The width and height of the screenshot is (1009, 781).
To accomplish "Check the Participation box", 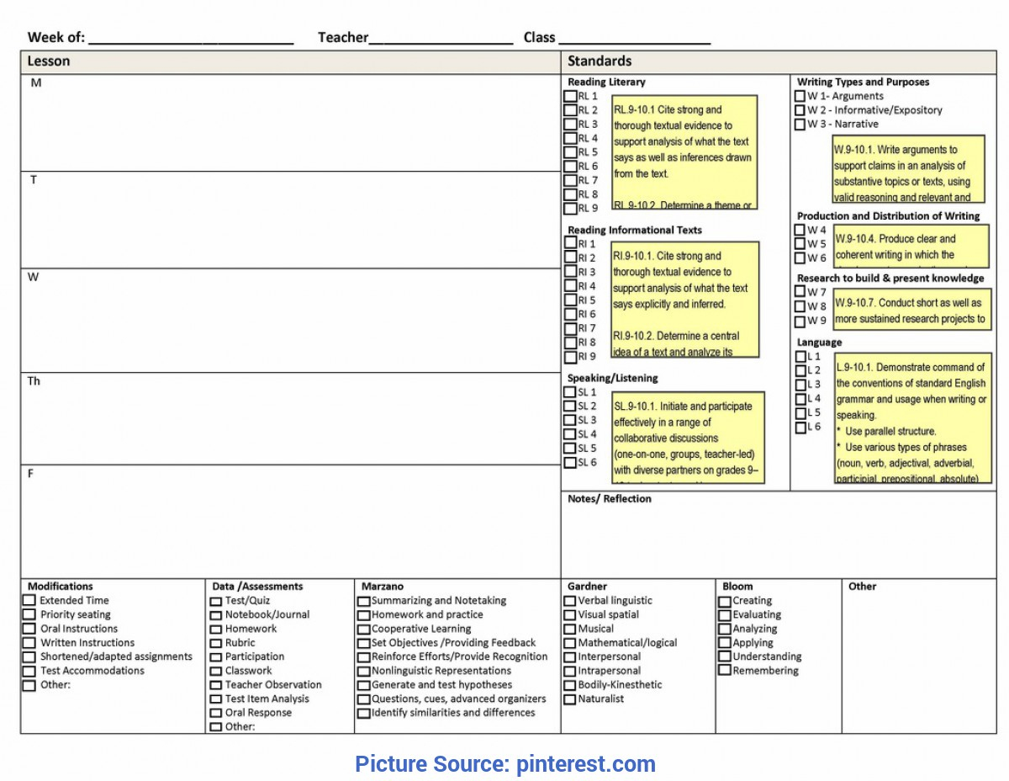I will coord(216,658).
